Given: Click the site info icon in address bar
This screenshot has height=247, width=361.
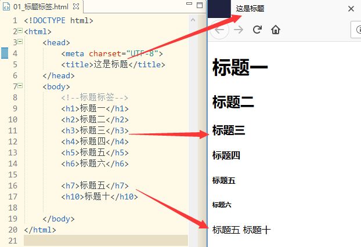Looking at the screenshot, I should point(358,30).
